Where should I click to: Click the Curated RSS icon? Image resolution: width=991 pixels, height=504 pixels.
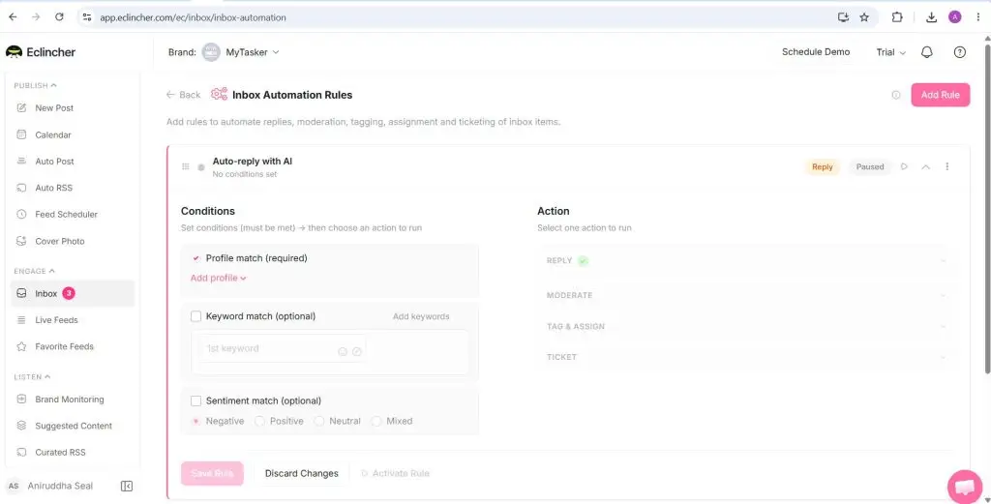click(21, 452)
